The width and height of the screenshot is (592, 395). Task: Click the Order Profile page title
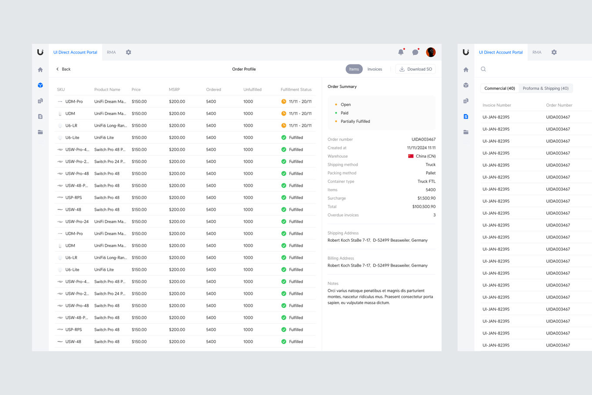[244, 69]
